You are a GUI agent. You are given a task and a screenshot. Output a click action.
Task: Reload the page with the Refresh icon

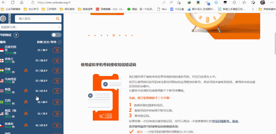[13, 3]
